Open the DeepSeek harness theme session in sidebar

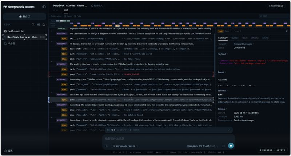[x=24, y=37]
